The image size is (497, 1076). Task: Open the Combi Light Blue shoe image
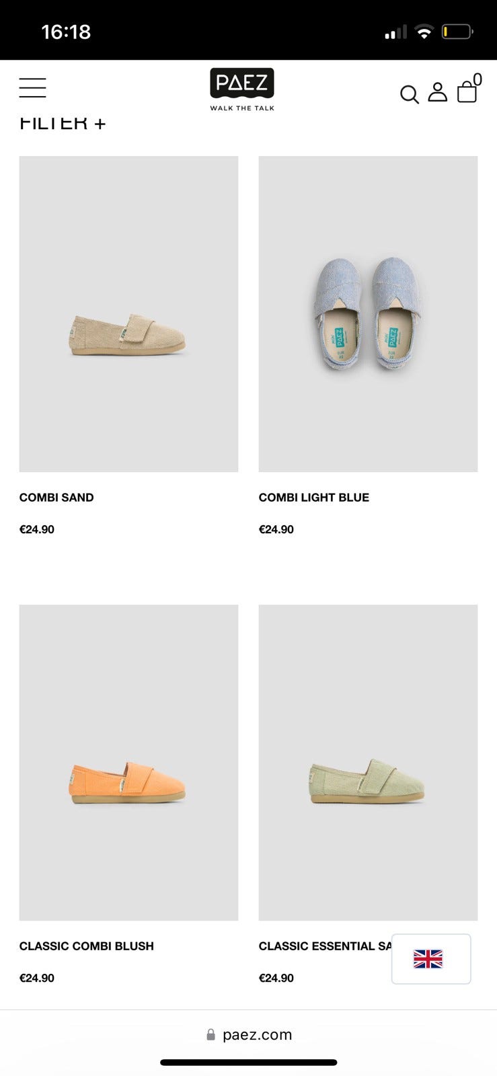pyautogui.click(x=368, y=314)
